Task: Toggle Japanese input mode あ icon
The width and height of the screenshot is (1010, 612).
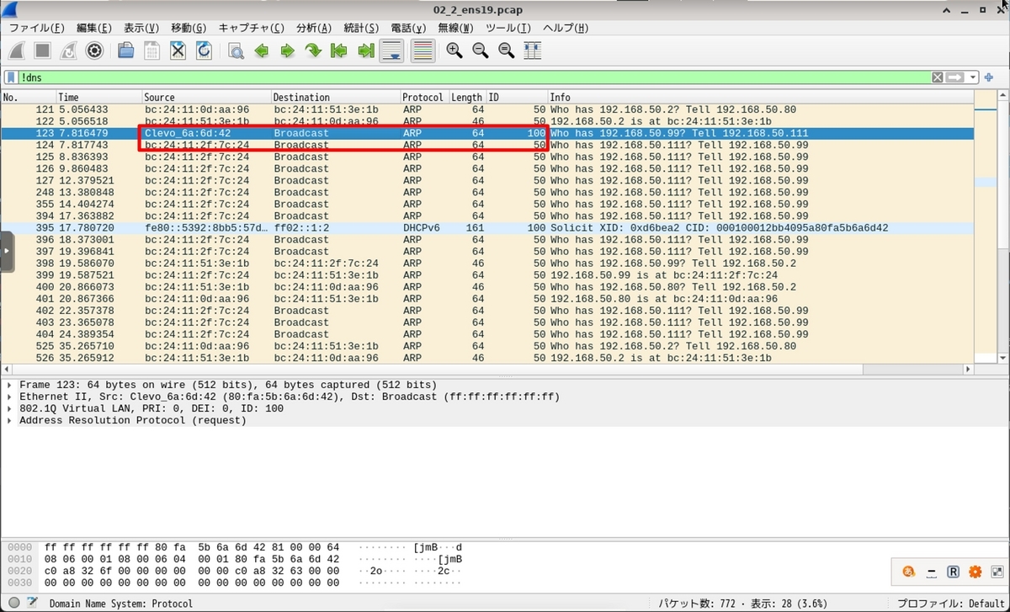Action: tap(909, 572)
